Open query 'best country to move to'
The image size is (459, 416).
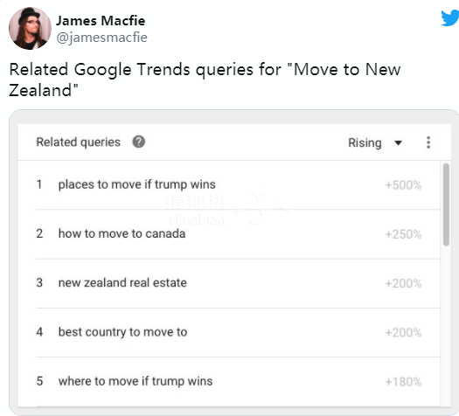click(122, 332)
